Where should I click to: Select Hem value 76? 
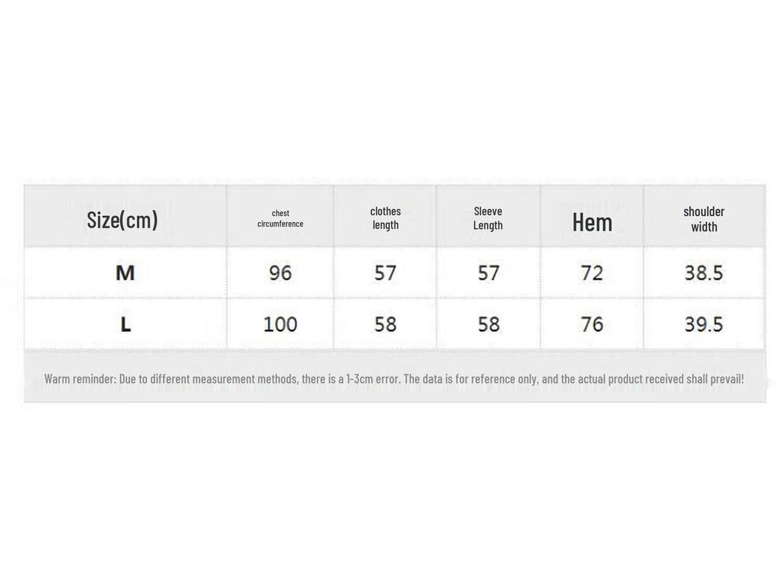[592, 325]
